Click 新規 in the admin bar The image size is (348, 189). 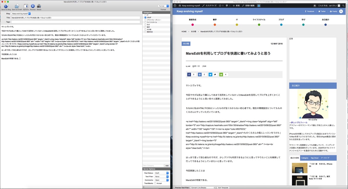coord(236,6)
